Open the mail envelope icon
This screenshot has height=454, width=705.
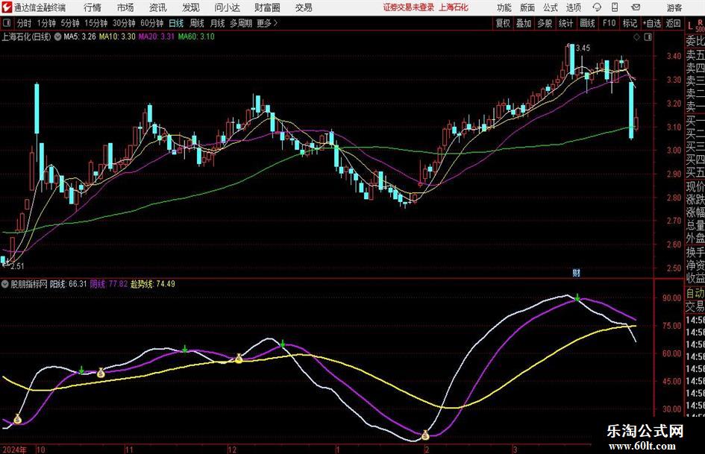tap(636, 7)
